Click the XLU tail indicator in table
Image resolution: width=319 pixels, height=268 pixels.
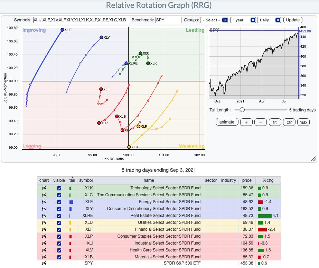tap(70, 223)
